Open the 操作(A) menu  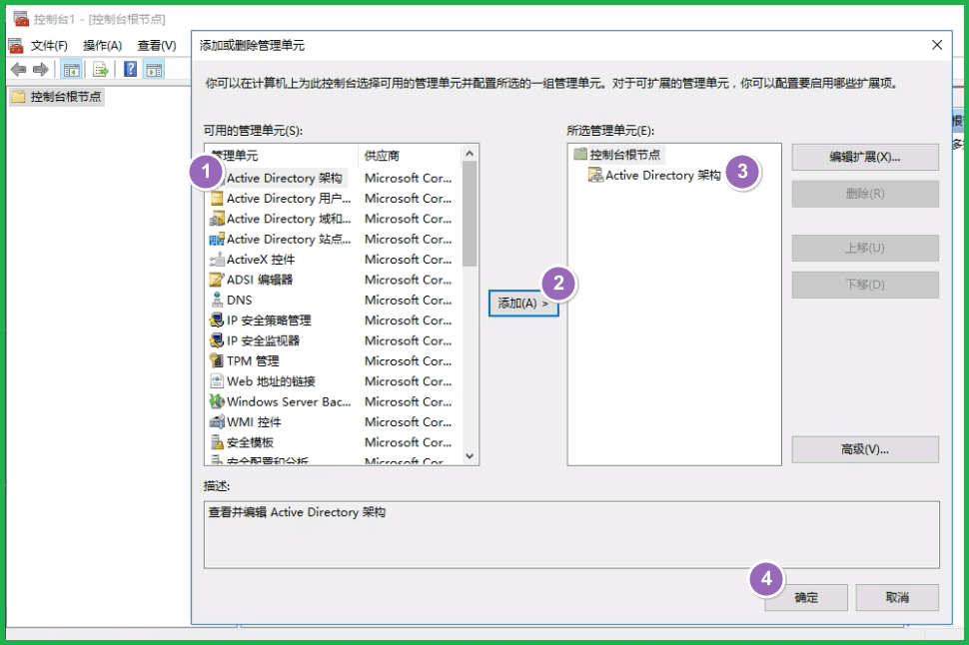[x=103, y=45]
